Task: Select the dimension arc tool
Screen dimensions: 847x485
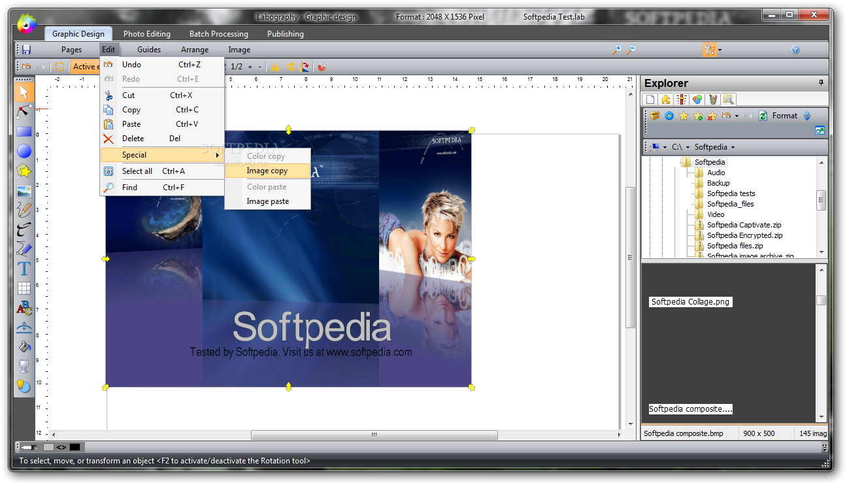Action: click(24, 327)
